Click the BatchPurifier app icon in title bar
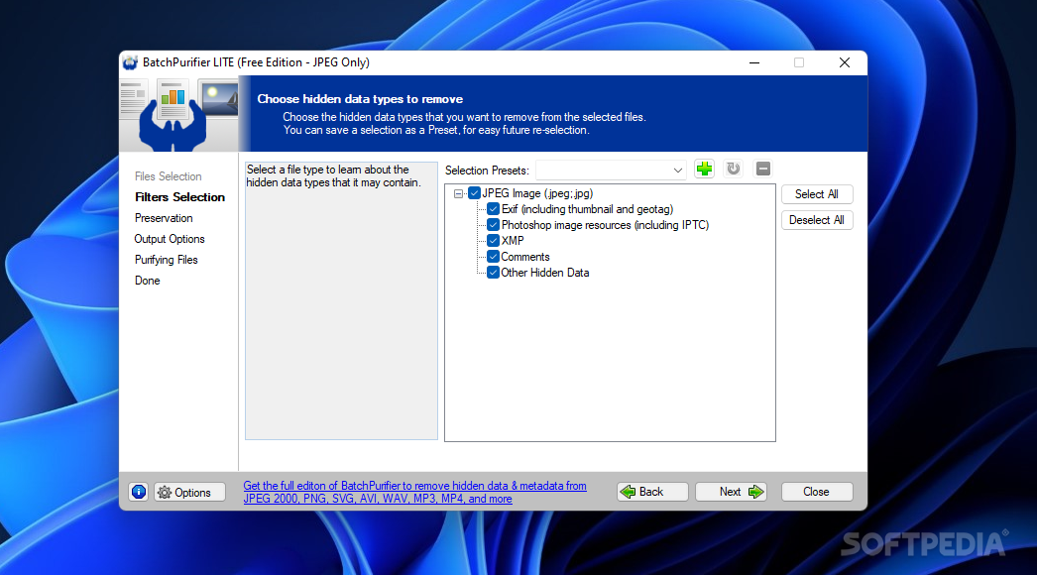The image size is (1037, 575). (x=130, y=62)
